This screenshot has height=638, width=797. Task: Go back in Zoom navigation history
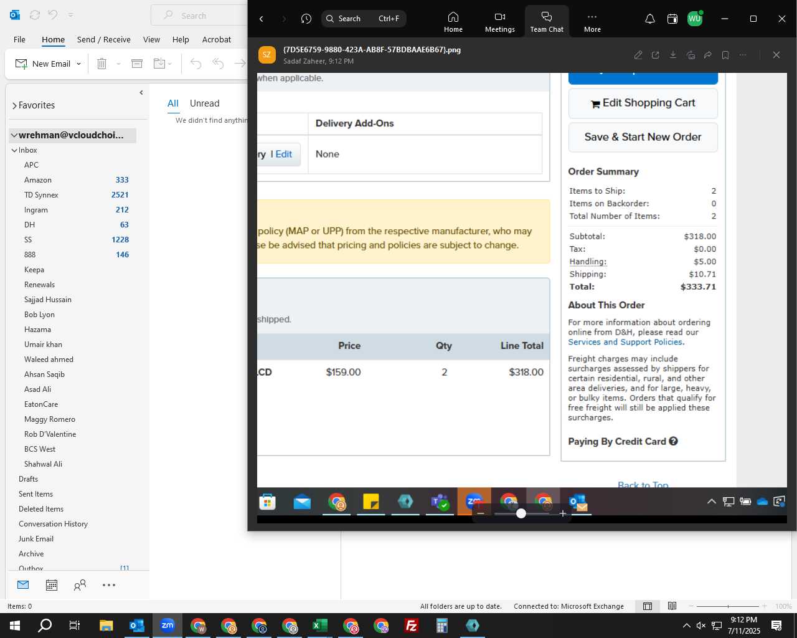[262, 19]
